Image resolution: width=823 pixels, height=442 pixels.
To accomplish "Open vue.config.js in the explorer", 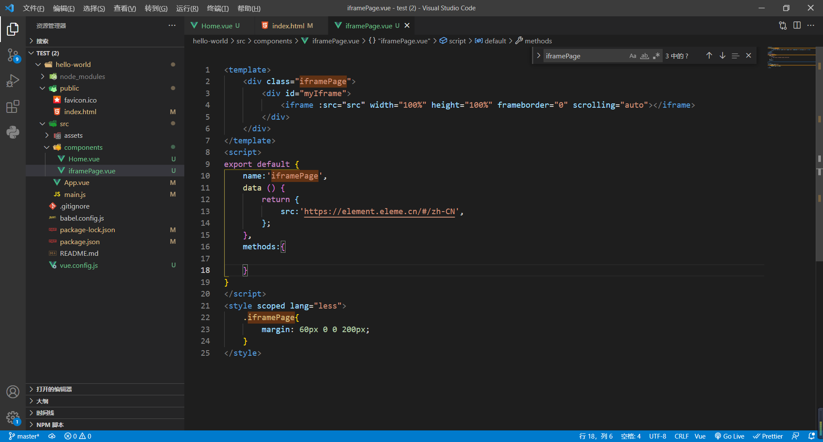I will [105, 265].
